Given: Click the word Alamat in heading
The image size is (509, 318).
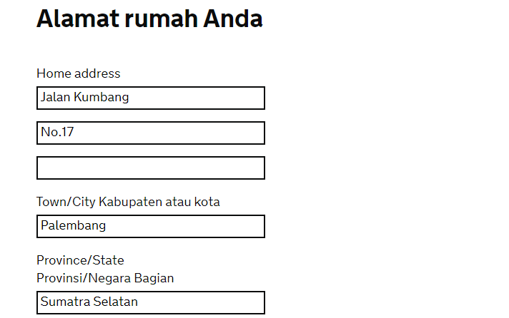Looking at the screenshot, I should coord(77,19).
